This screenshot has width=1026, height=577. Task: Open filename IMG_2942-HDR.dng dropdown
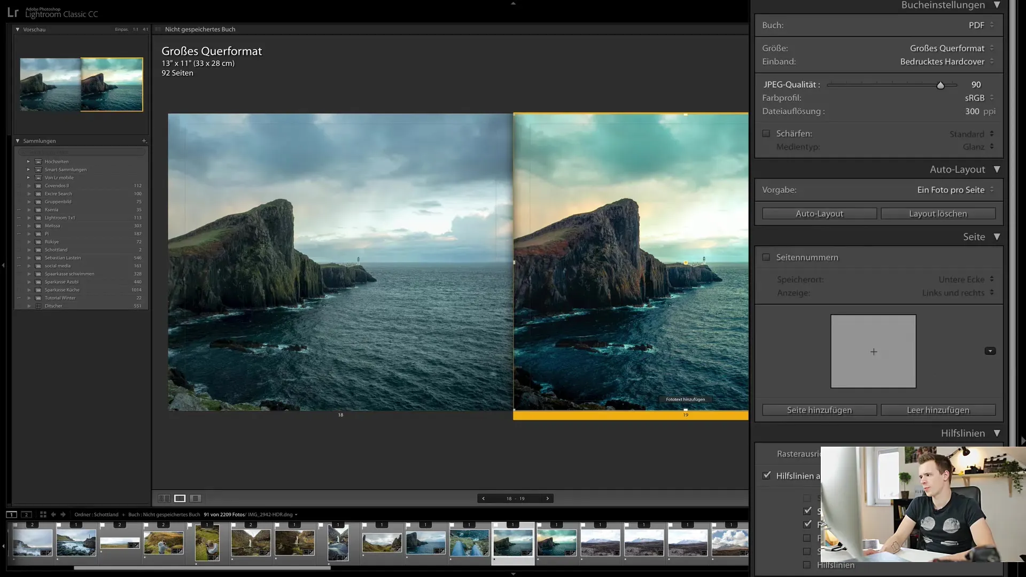273,514
